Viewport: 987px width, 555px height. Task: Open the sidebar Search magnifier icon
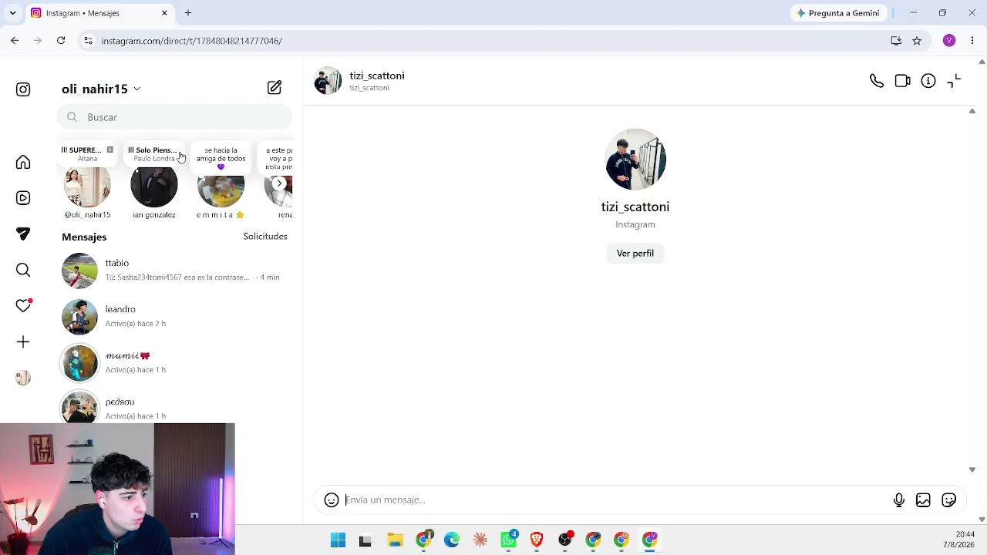pos(23,270)
